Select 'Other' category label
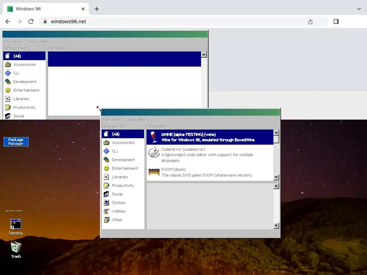Viewport: 367px width, 275px height. point(117,220)
